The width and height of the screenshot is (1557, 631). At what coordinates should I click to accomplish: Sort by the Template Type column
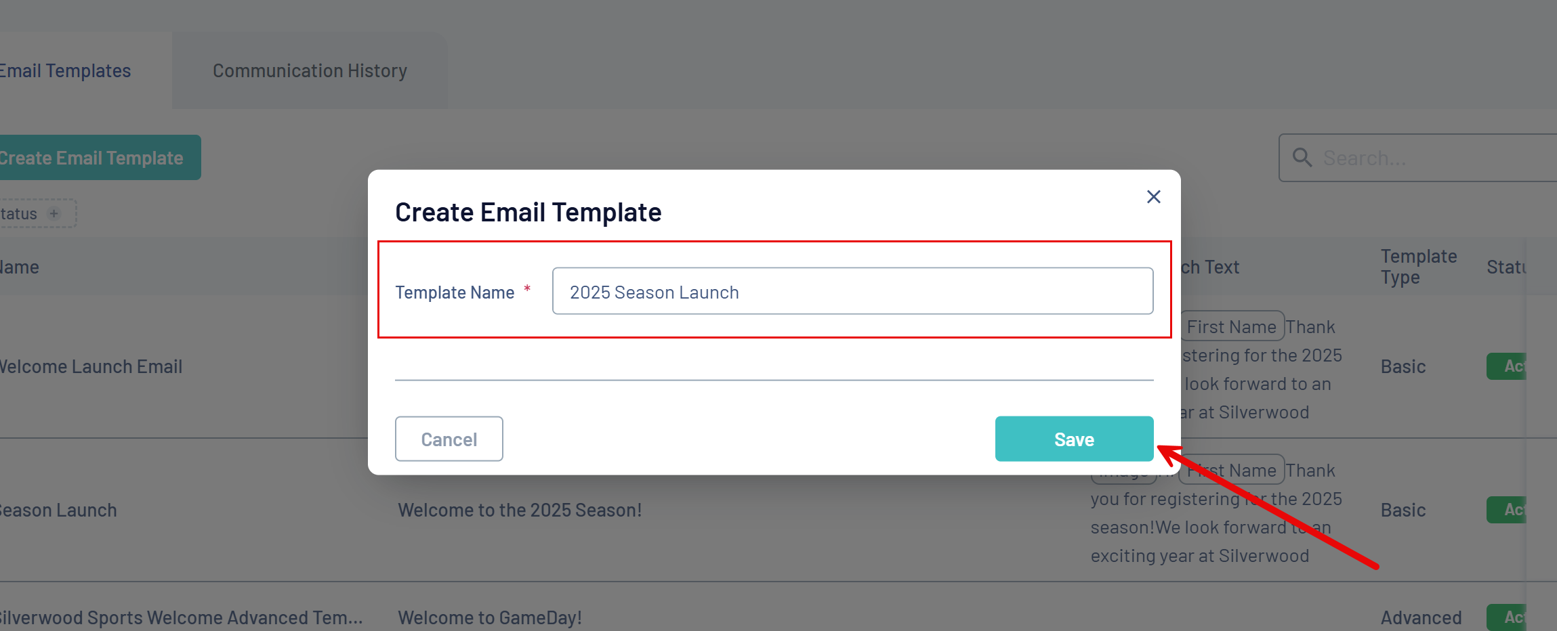(x=1418, y=267)
